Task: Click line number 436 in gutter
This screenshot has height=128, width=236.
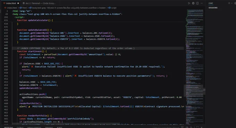Action: tap(6, 30)
